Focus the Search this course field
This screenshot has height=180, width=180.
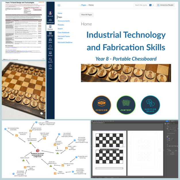[141, 5]
